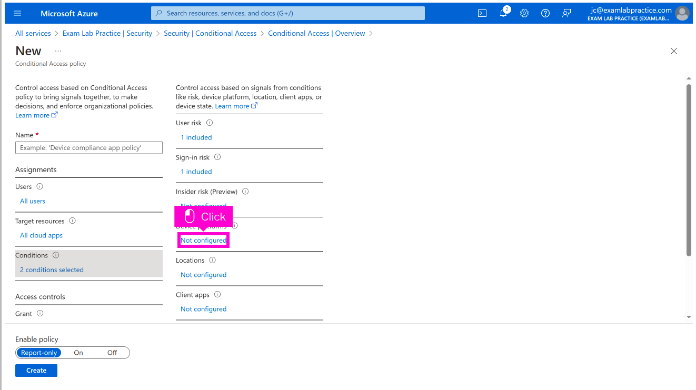Image resolution: width=696 pixels, height=390 pixels.
Task: Click the Feedback icon in header
Action: [x=566, y=13]
